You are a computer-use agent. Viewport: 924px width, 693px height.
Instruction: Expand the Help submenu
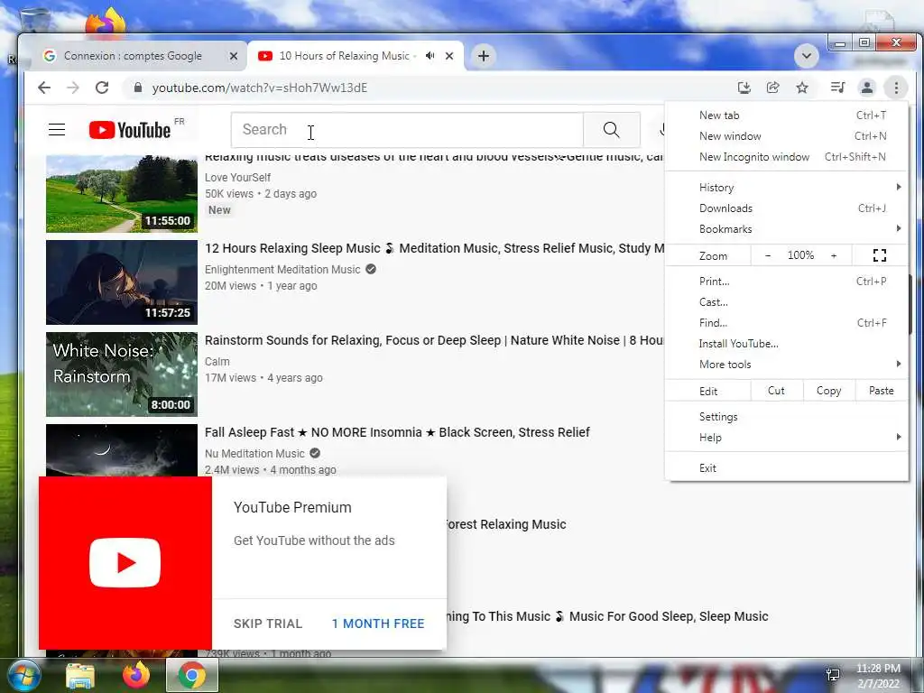[787, 438]
